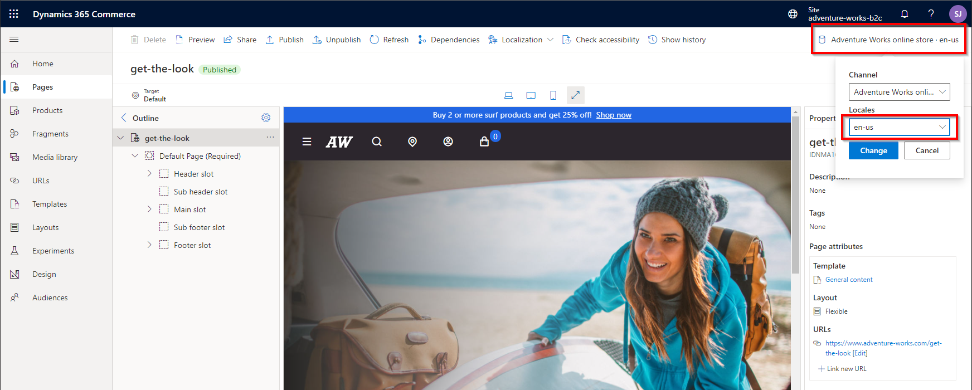The image size is (972, 390).
Task: Click the Cancel button
Action: 927,150
